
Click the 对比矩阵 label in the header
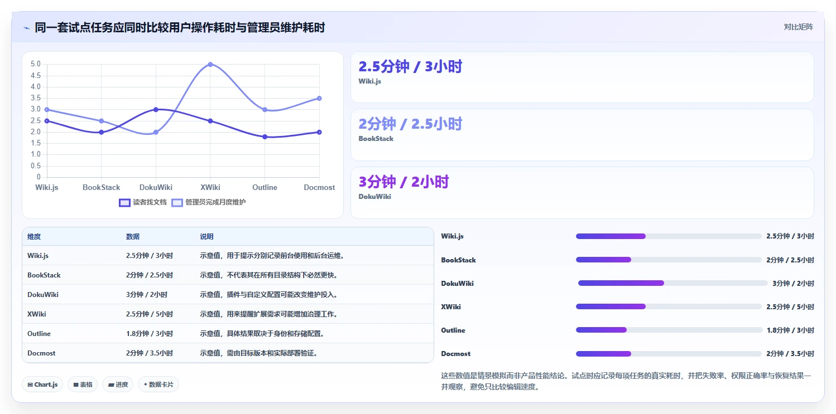tap(798, 27)
